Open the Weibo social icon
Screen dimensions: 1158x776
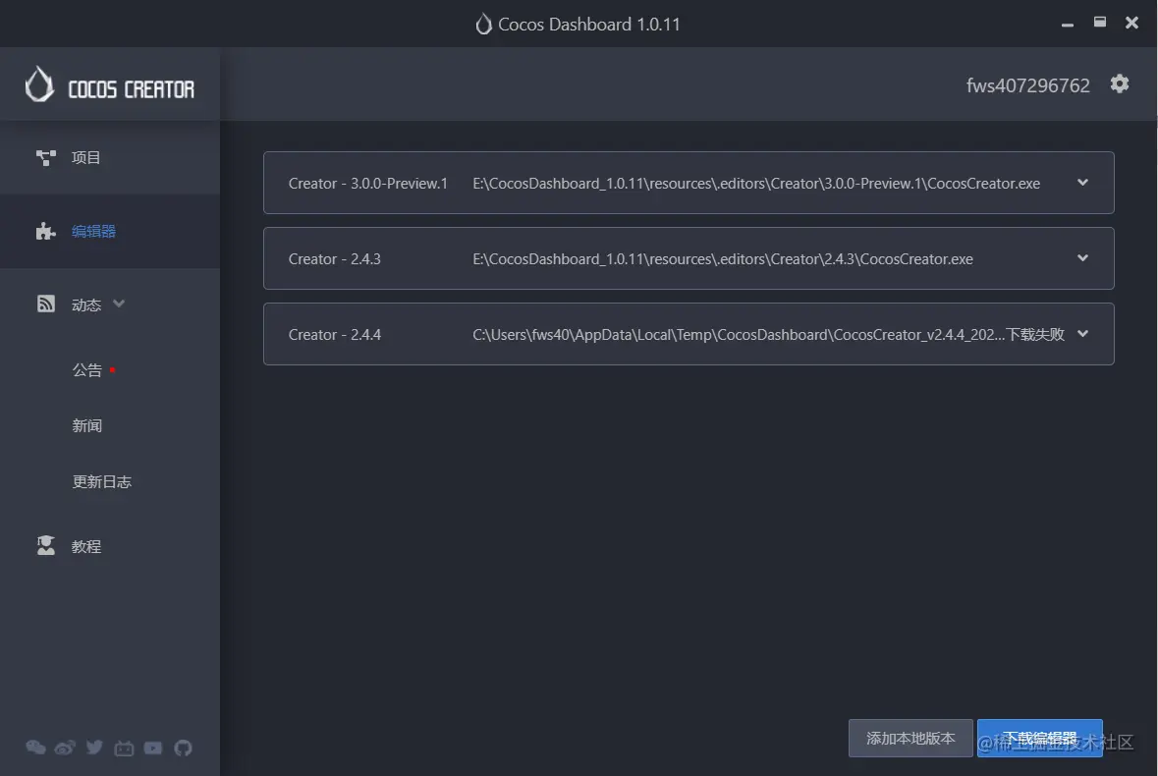coord(65,748)
